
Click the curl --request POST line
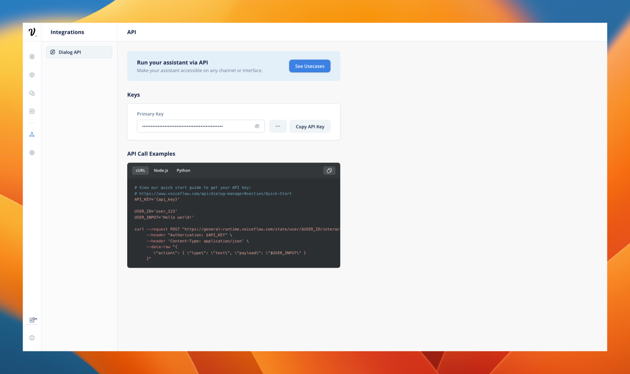(x=237, y=229)
